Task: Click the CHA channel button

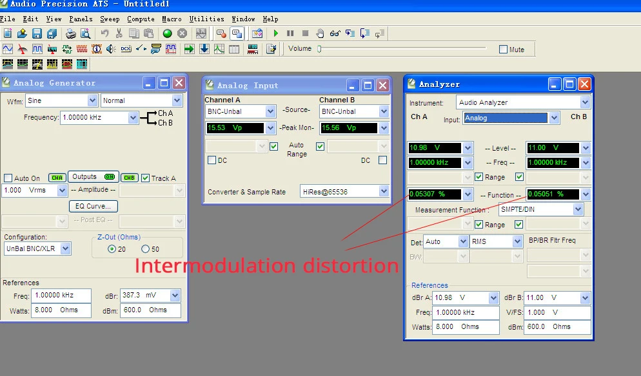Action: [x=57, y=178]
